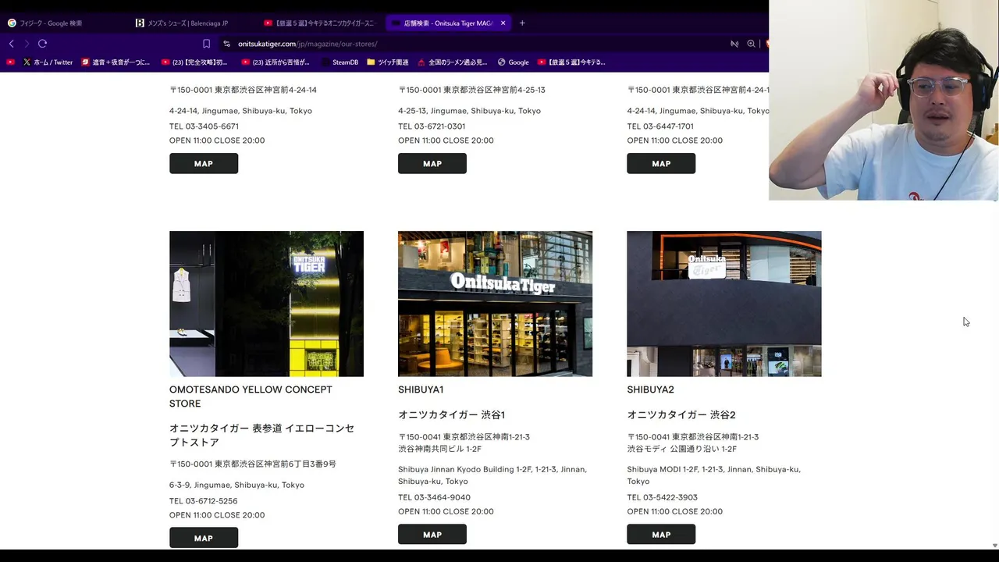Screen dimensions: 999x562
Task: Open a new tab with plus icon
Action: coord(522,23)
